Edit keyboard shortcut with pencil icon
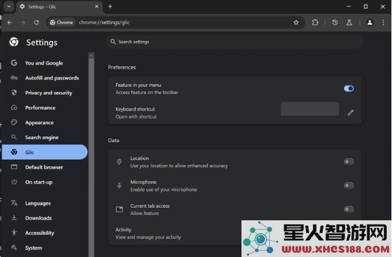 [x=350, y=113]
